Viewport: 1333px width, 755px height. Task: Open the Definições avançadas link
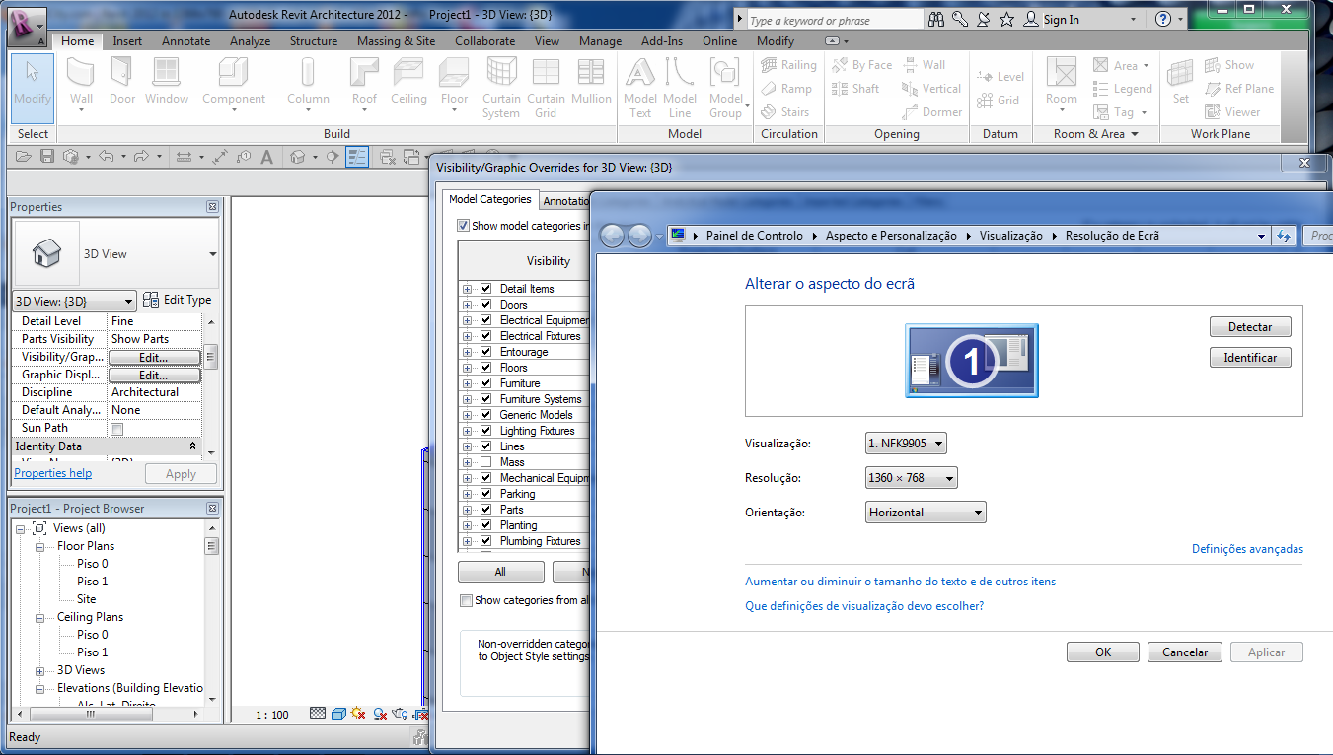1247,549
